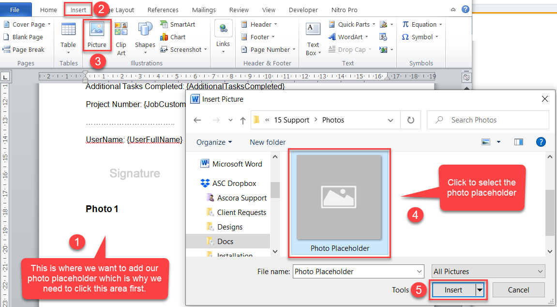
Task: Switch to the Insert ribbon tab
Action: (x=78, y=10)
